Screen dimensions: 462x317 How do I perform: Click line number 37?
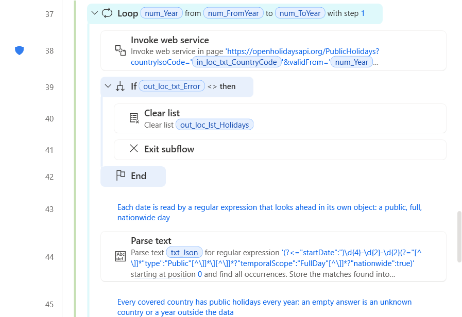(49, 14)
